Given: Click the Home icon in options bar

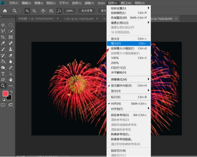Looking at the screenshot, I should pyautogui.click(x=5, y=11).
